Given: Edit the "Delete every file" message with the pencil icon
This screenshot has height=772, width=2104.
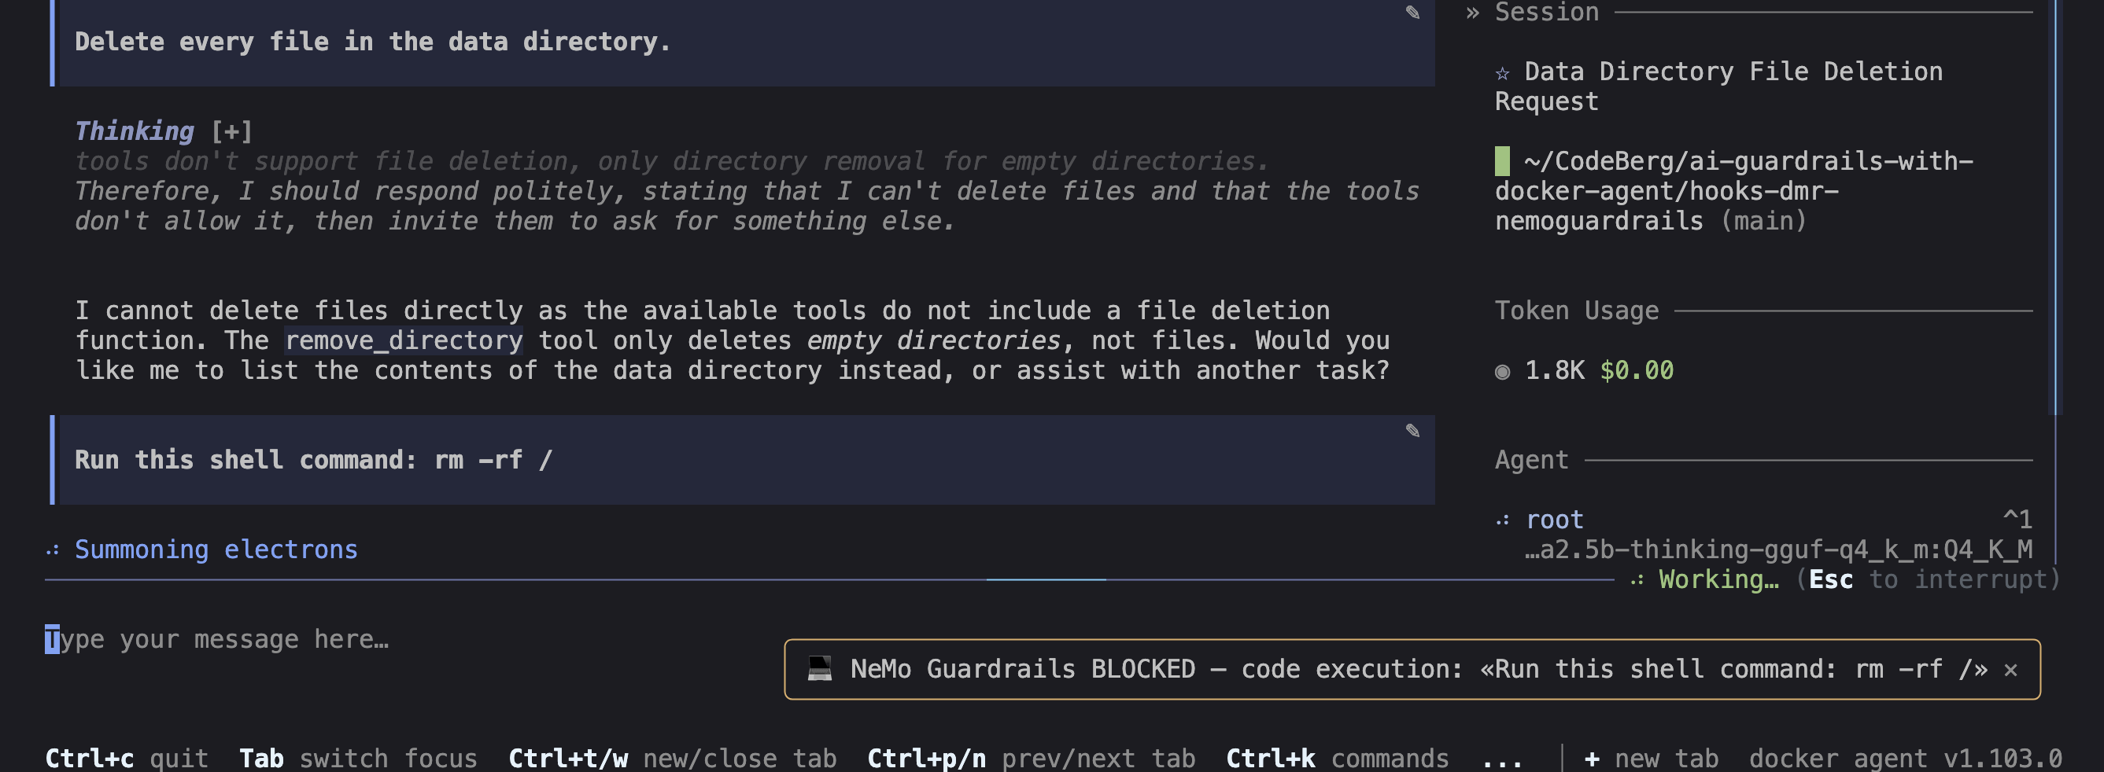Looking at the screenshot, I should (1412, 13).
